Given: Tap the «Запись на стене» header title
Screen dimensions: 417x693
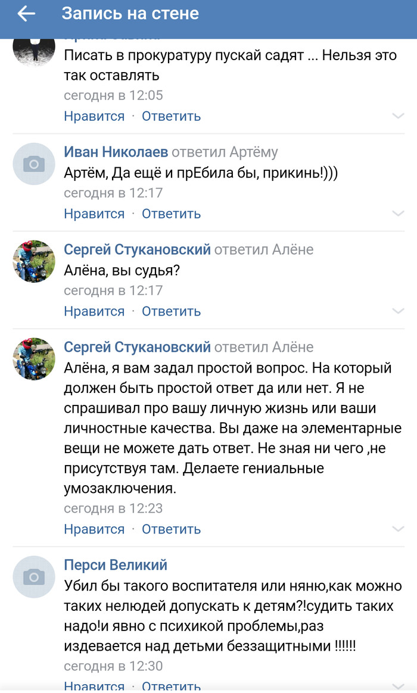Looking at the screenshot, I should tap(130, 14).
